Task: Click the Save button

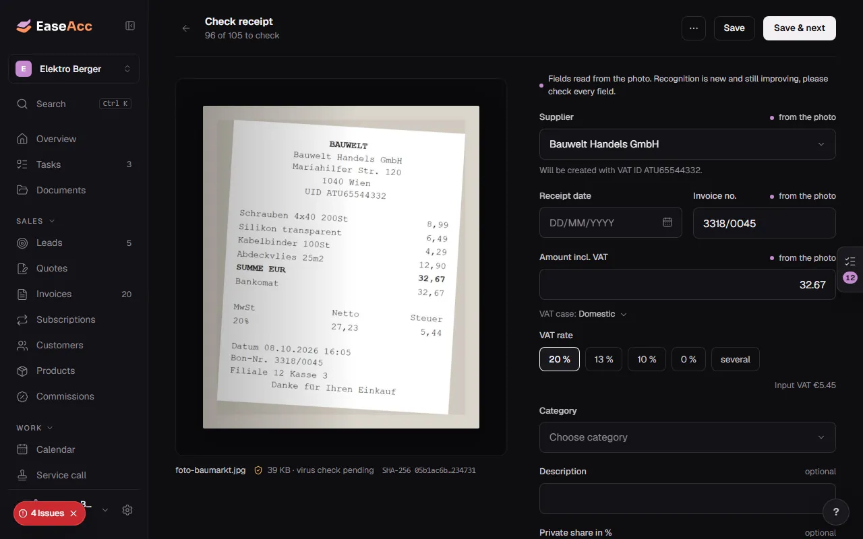Action: [734, 28]
